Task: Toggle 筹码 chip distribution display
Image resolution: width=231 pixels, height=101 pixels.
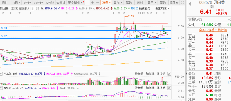Action: click(129, 3)
